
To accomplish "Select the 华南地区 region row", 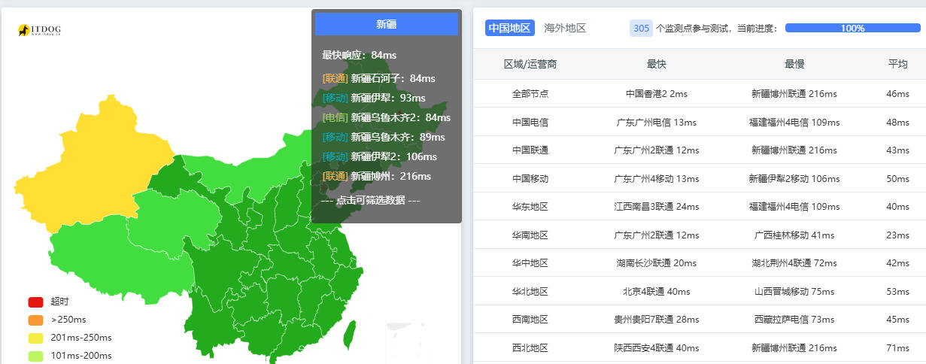I will [700, 235].
